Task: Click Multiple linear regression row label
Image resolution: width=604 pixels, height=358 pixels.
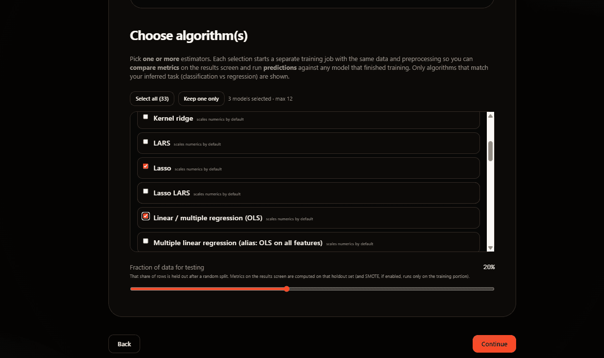Action: (238, 243)
